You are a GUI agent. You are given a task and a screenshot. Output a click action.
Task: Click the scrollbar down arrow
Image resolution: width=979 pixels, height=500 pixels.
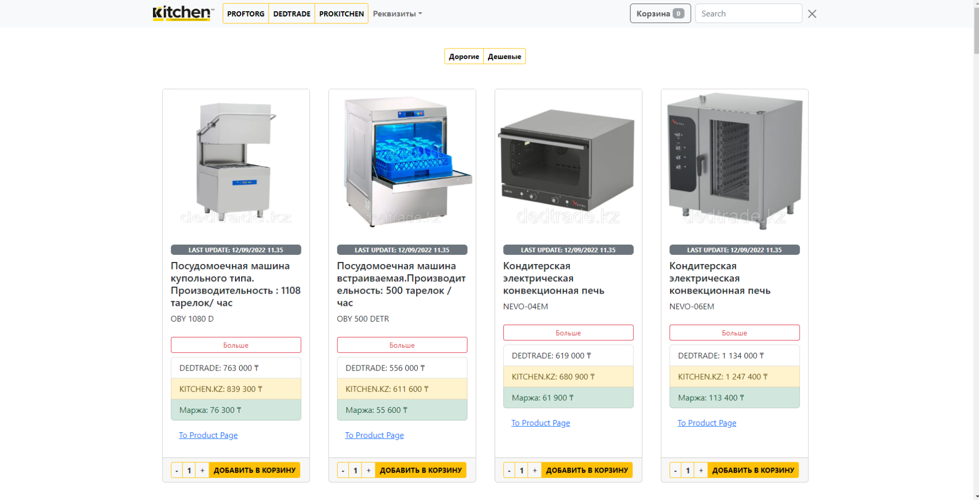[x=976, y=496]
